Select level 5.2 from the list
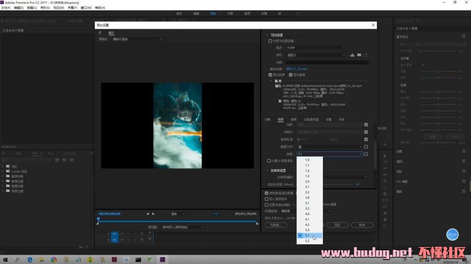This screenshot has height=264, width=471. click(x=309, y=241)
